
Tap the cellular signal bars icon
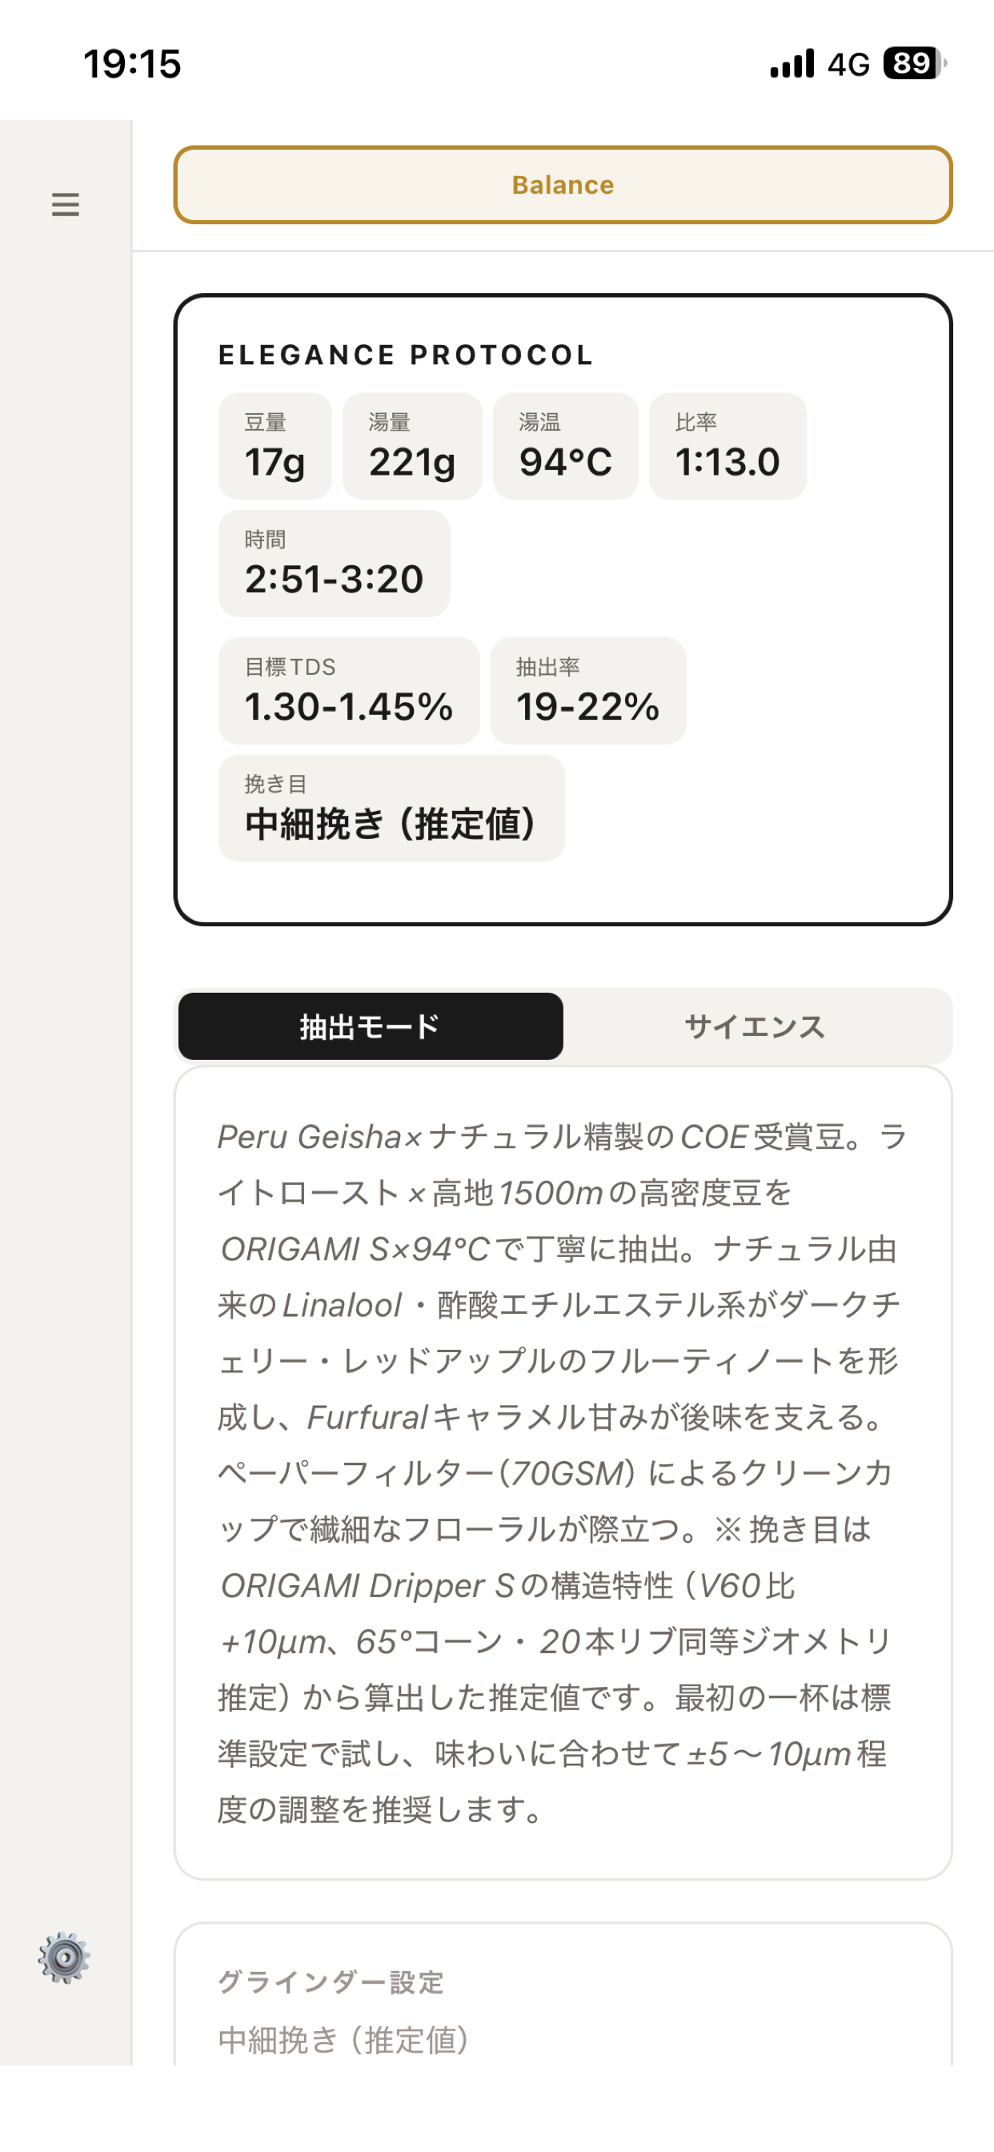(792, 63)
